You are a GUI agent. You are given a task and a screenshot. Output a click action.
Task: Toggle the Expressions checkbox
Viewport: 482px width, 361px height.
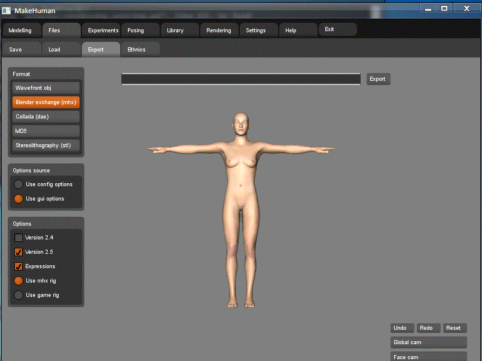tap(19, 266)
